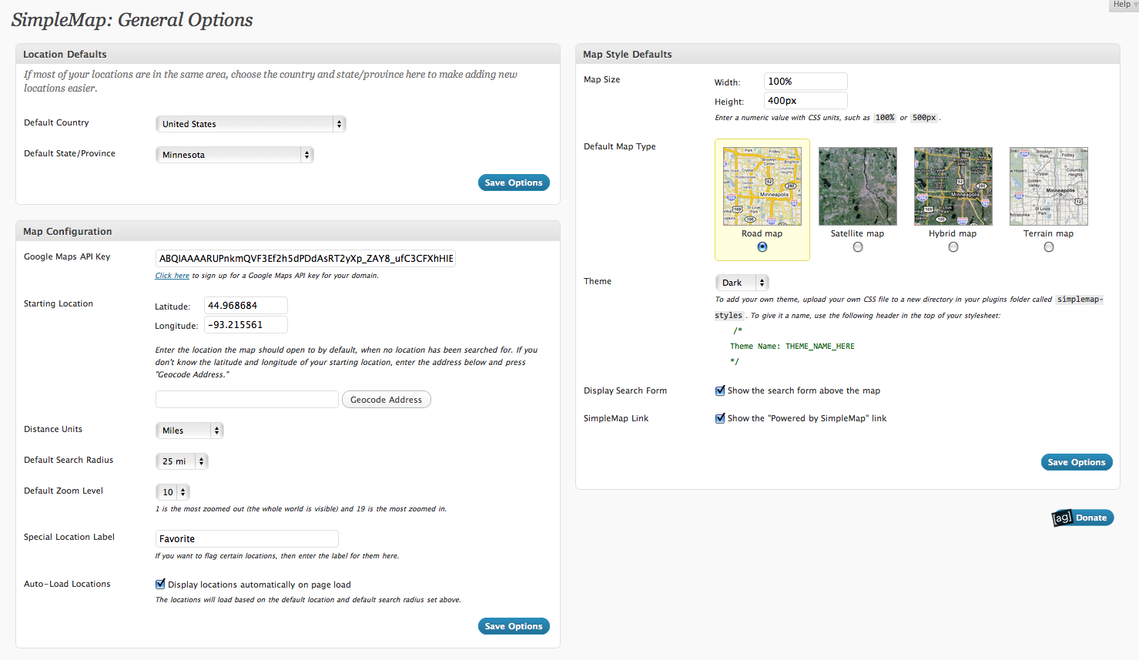This screenshot has height=660, width=1139.
Task: Toggle 'Show the search form above the map'
Action: (x=720, y=390)
